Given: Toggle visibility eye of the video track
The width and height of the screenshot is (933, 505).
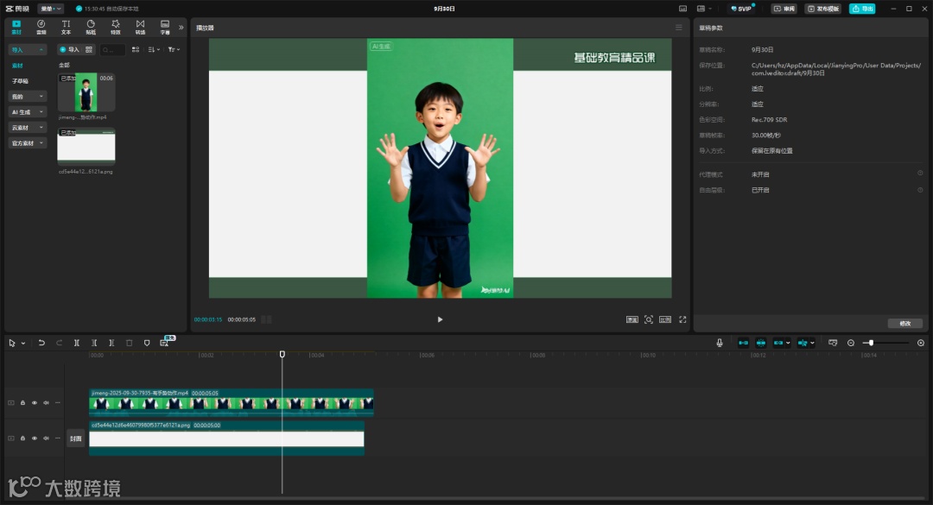Looking at the screenshot, I should (x=35, y=402).
